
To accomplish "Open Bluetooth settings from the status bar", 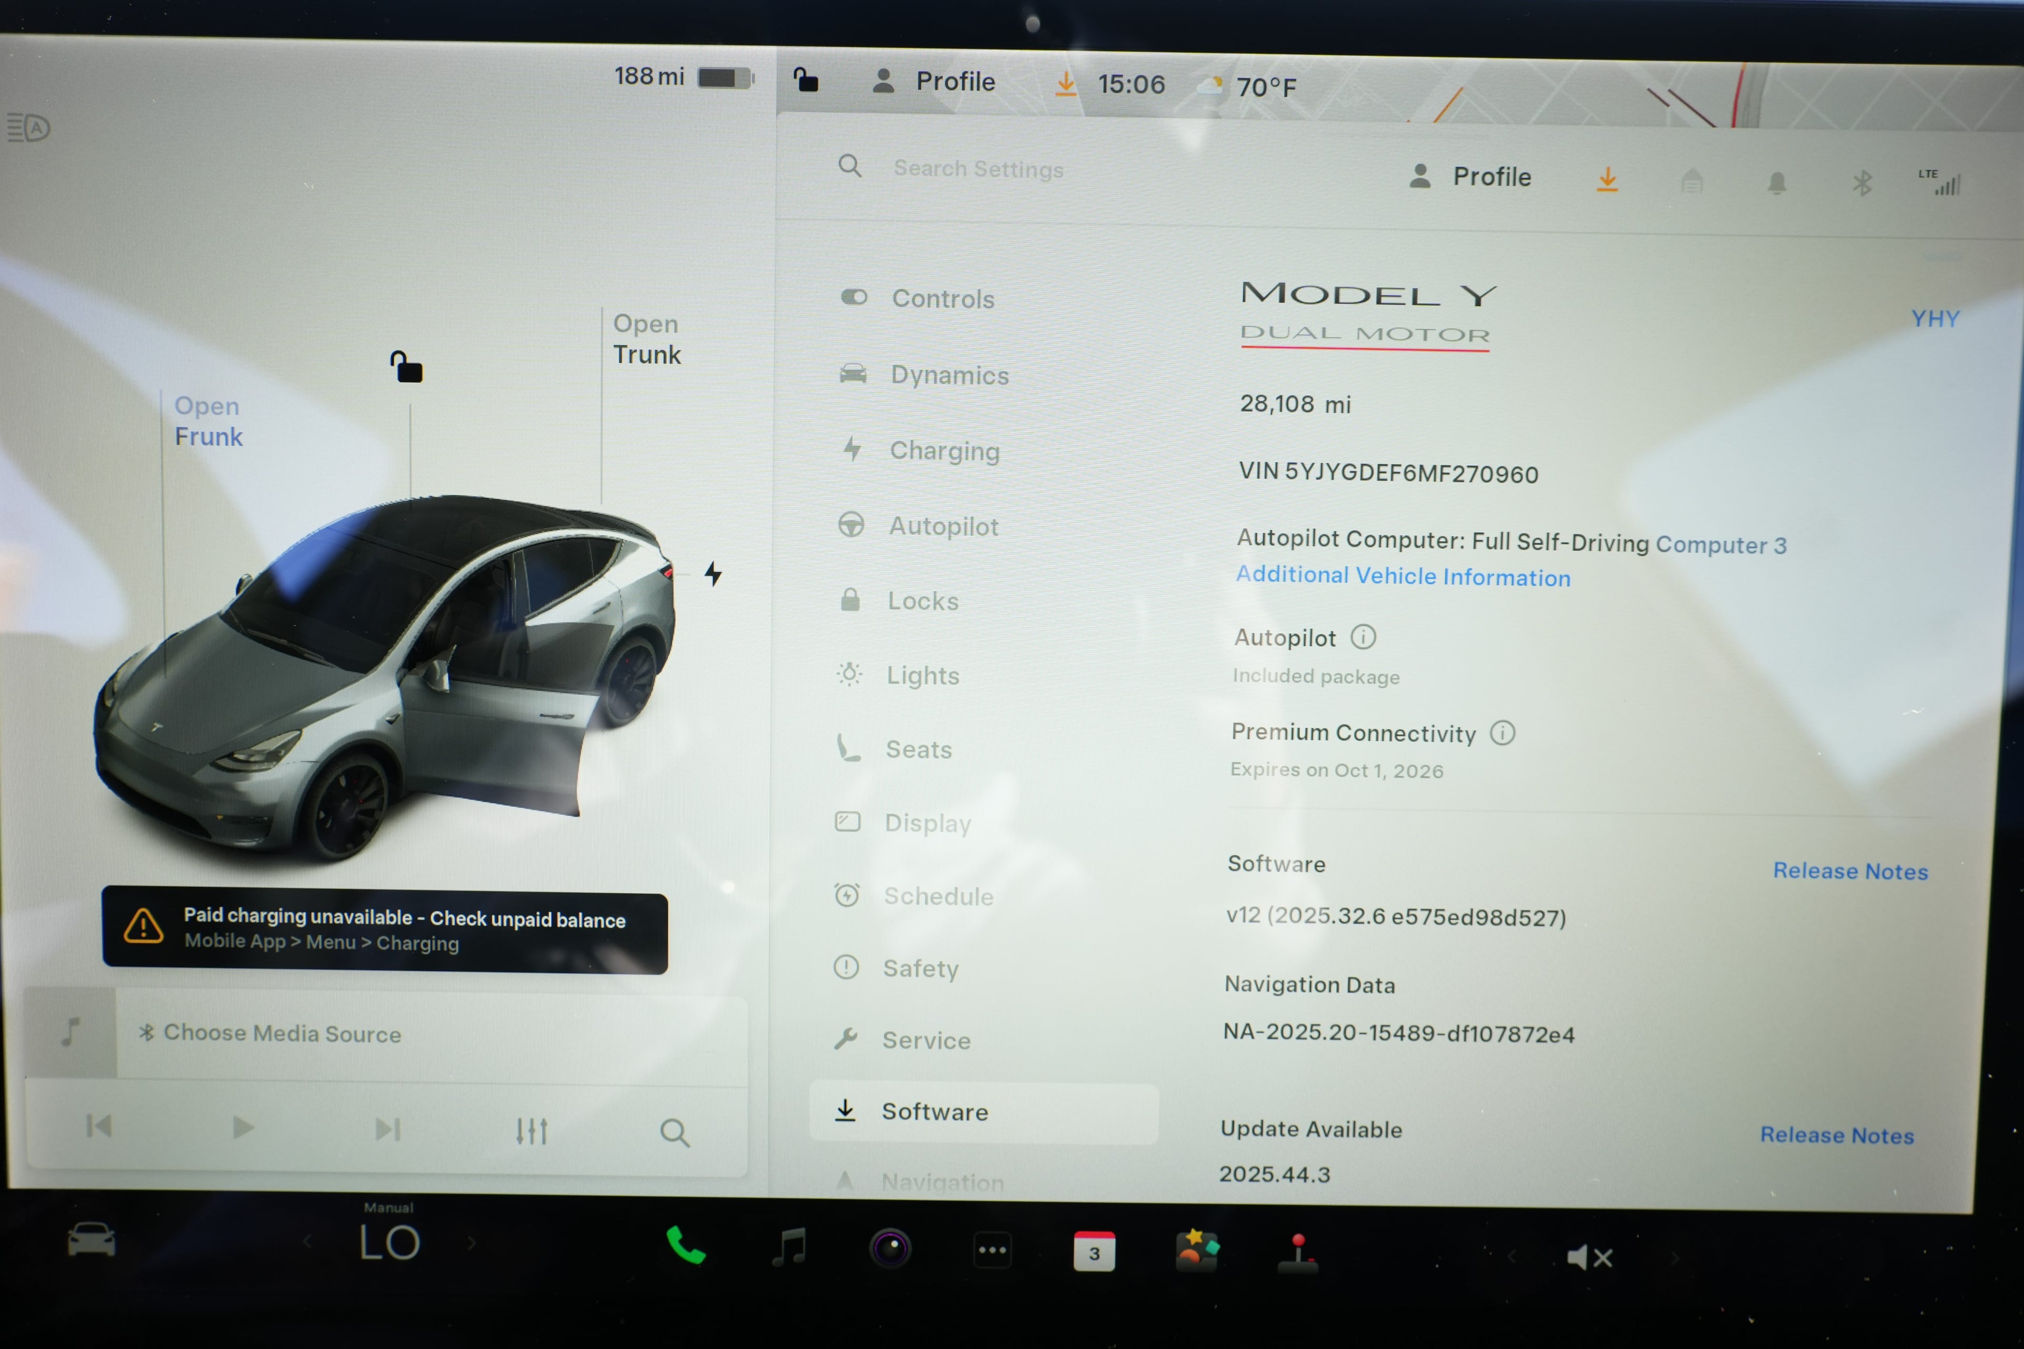I will tap(1861, 181).
